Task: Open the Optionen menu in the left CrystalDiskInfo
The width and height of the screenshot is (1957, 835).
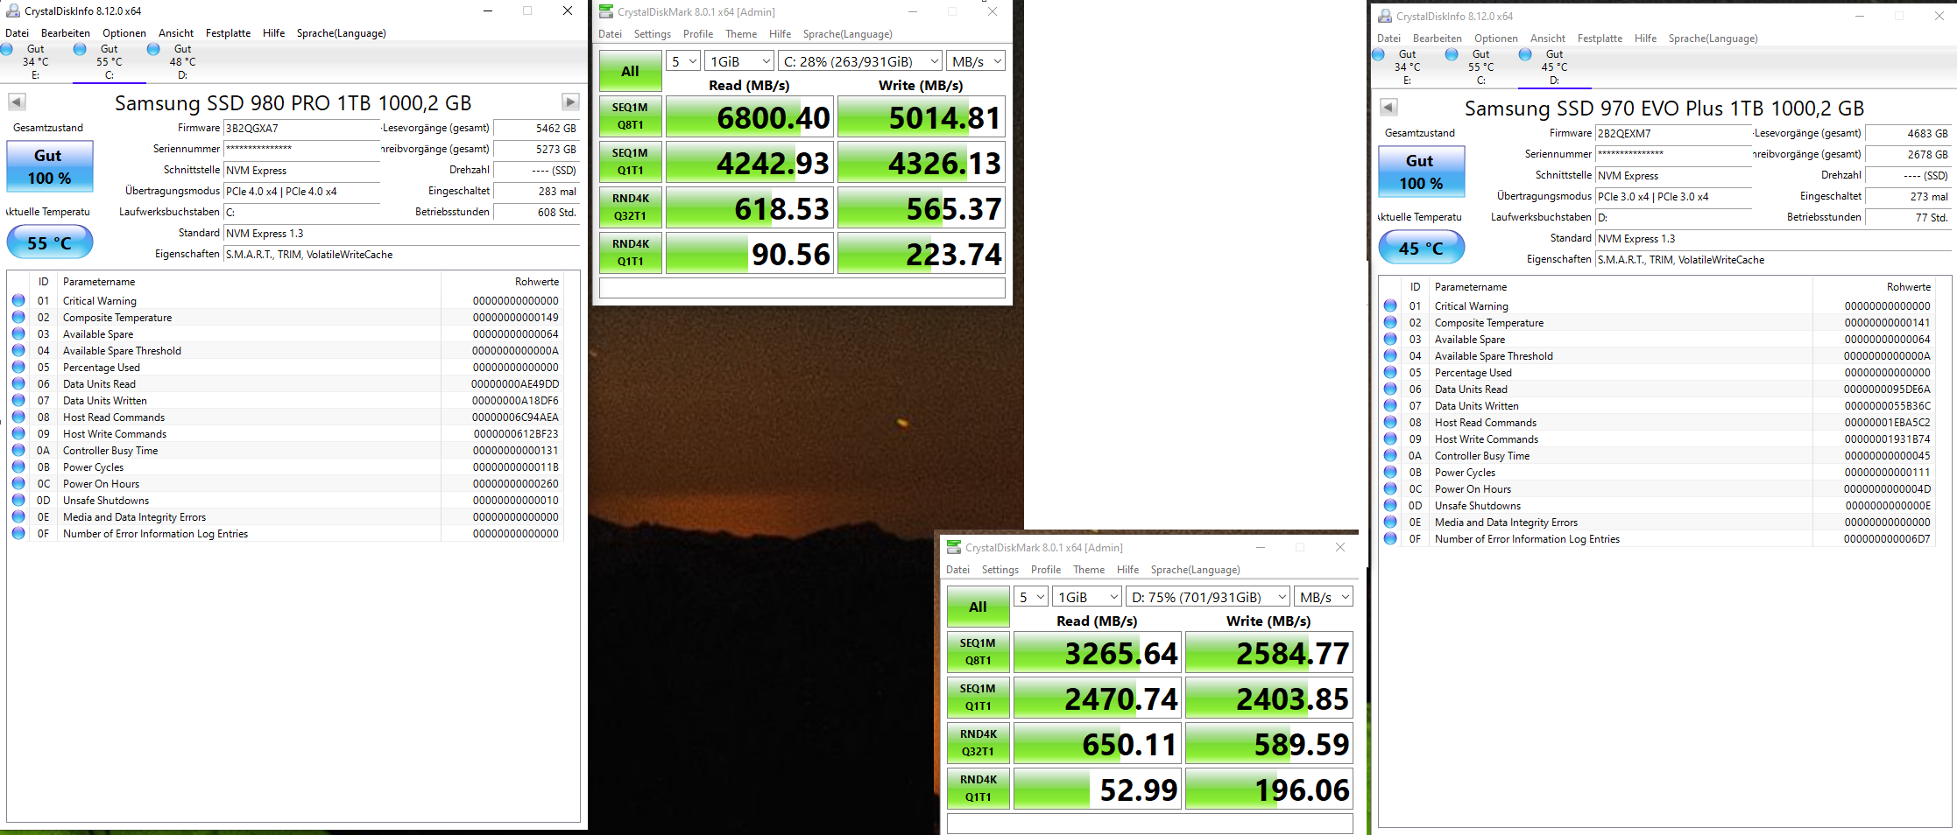Action: [x=124, y=33]
